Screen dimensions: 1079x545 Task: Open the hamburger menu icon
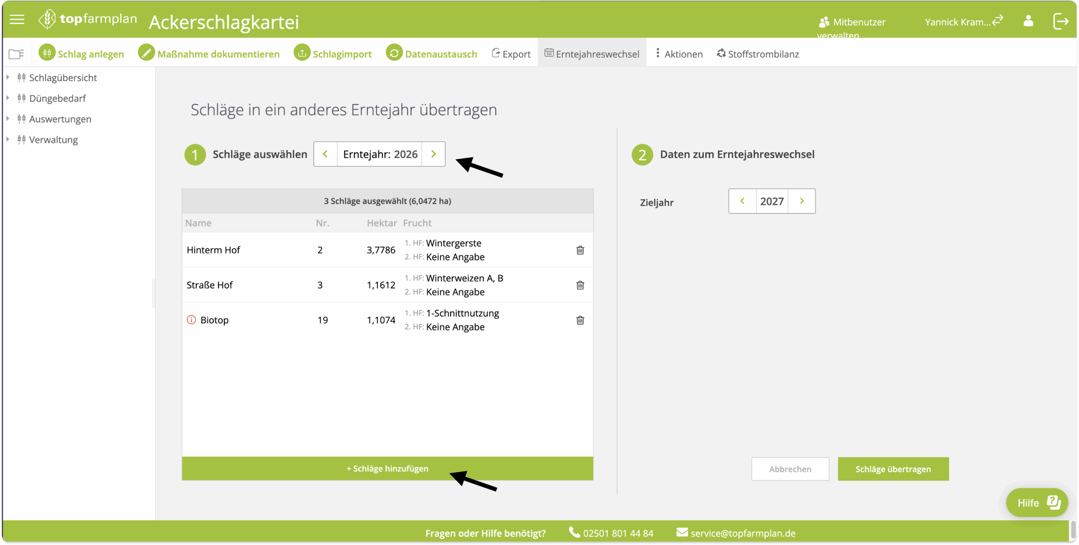[17, 19]
